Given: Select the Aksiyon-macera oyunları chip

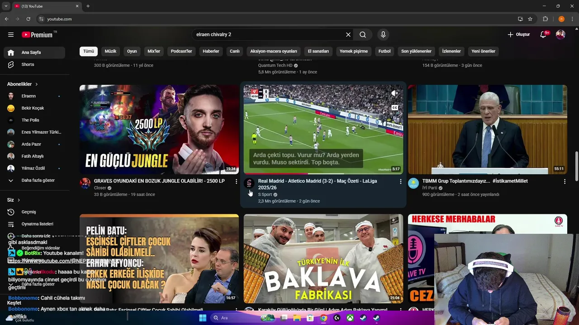Looking at the screenshot, I should [x=274, y=51].
